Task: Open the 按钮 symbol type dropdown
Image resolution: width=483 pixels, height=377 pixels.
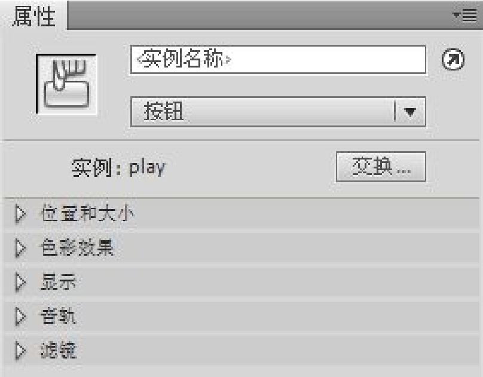Action: click(x=279, y=112)
